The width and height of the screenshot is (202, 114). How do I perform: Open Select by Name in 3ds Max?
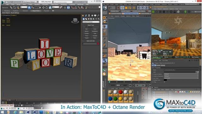[33, 8]
